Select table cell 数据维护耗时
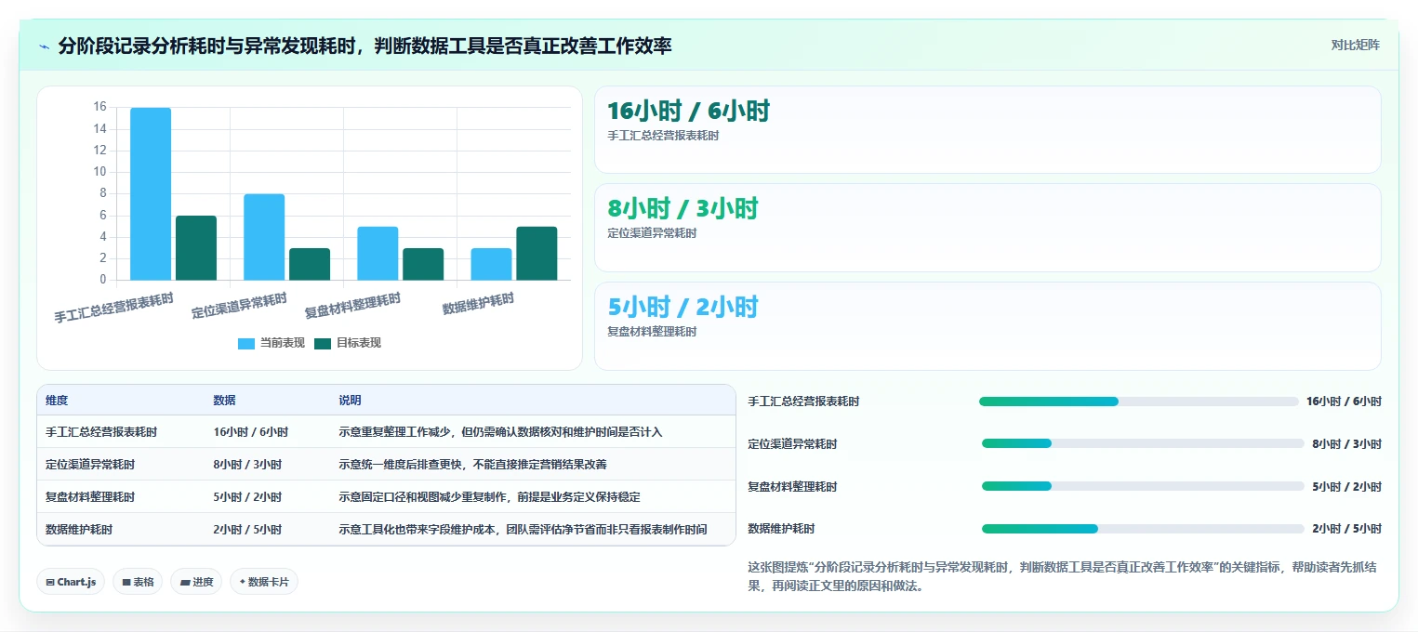Image resolution: width=1418 pixels, height=632 pixels. [x=79, y=530]
